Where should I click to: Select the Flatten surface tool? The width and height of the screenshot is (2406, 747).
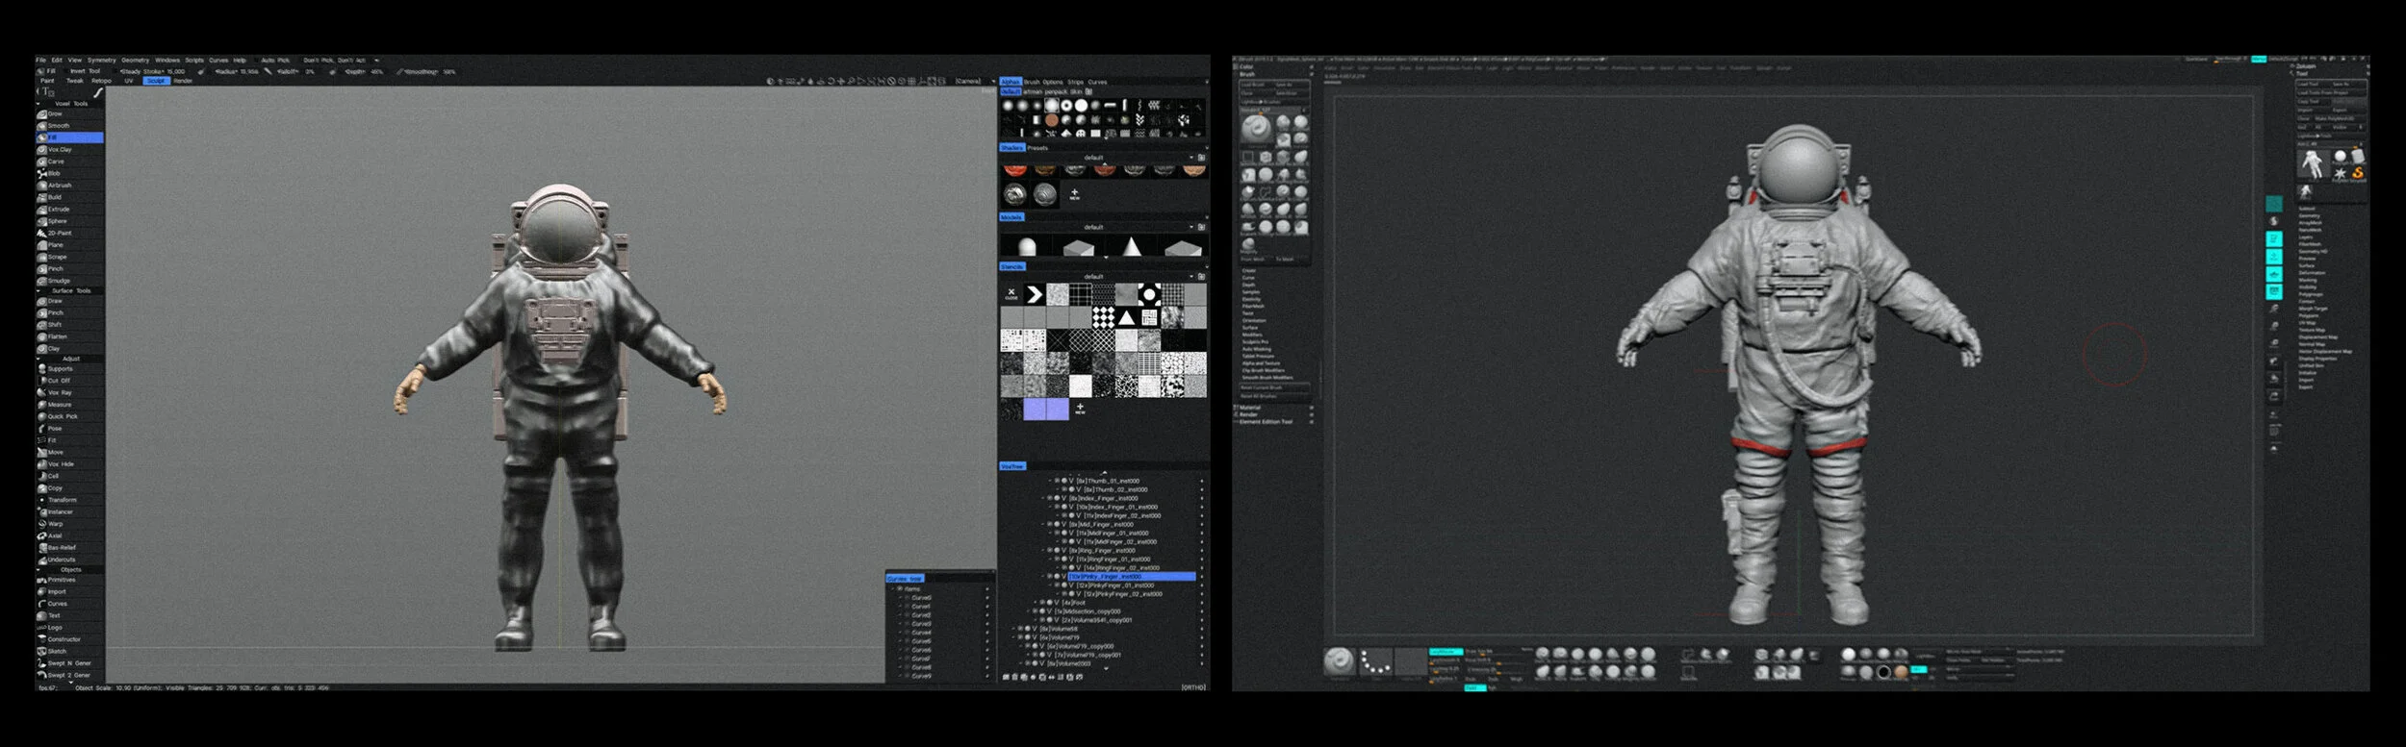coord(69,336)
